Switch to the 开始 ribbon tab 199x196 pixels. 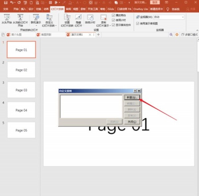point(16,9)
